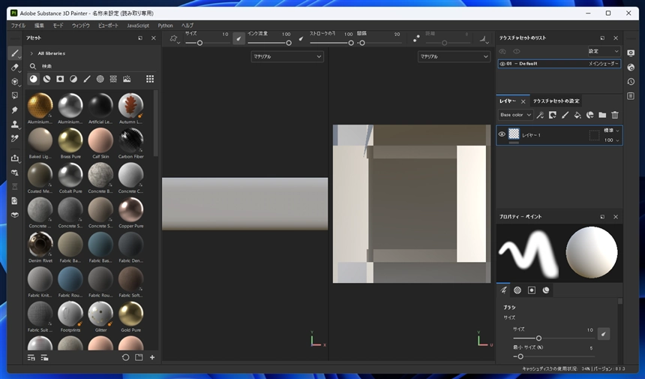645x379 pixels.
Task: Filter assets by Textures icon
Action: (113, 79)
